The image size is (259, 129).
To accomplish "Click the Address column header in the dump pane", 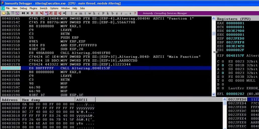I will coord(11,100).
